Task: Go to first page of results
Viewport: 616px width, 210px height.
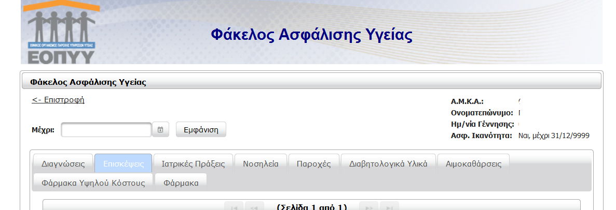Action: coord(234,207)
